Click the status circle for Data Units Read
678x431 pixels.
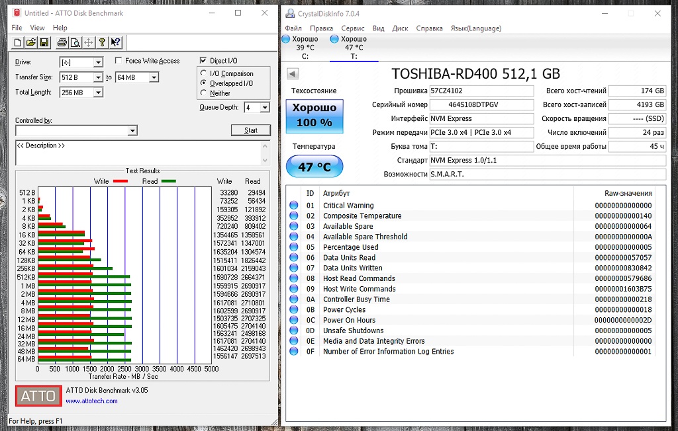[x=293, y=257]
